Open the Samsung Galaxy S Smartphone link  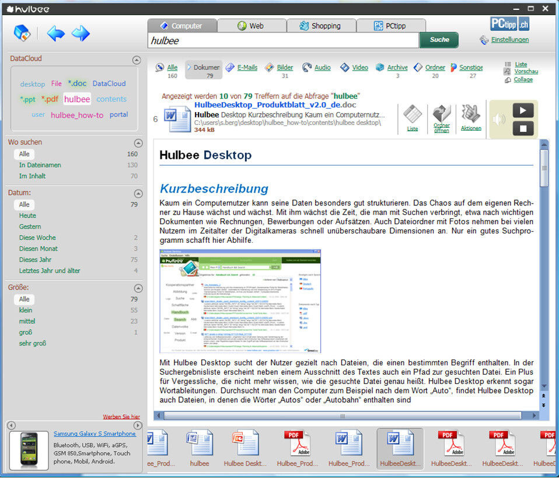click(95, 434)
